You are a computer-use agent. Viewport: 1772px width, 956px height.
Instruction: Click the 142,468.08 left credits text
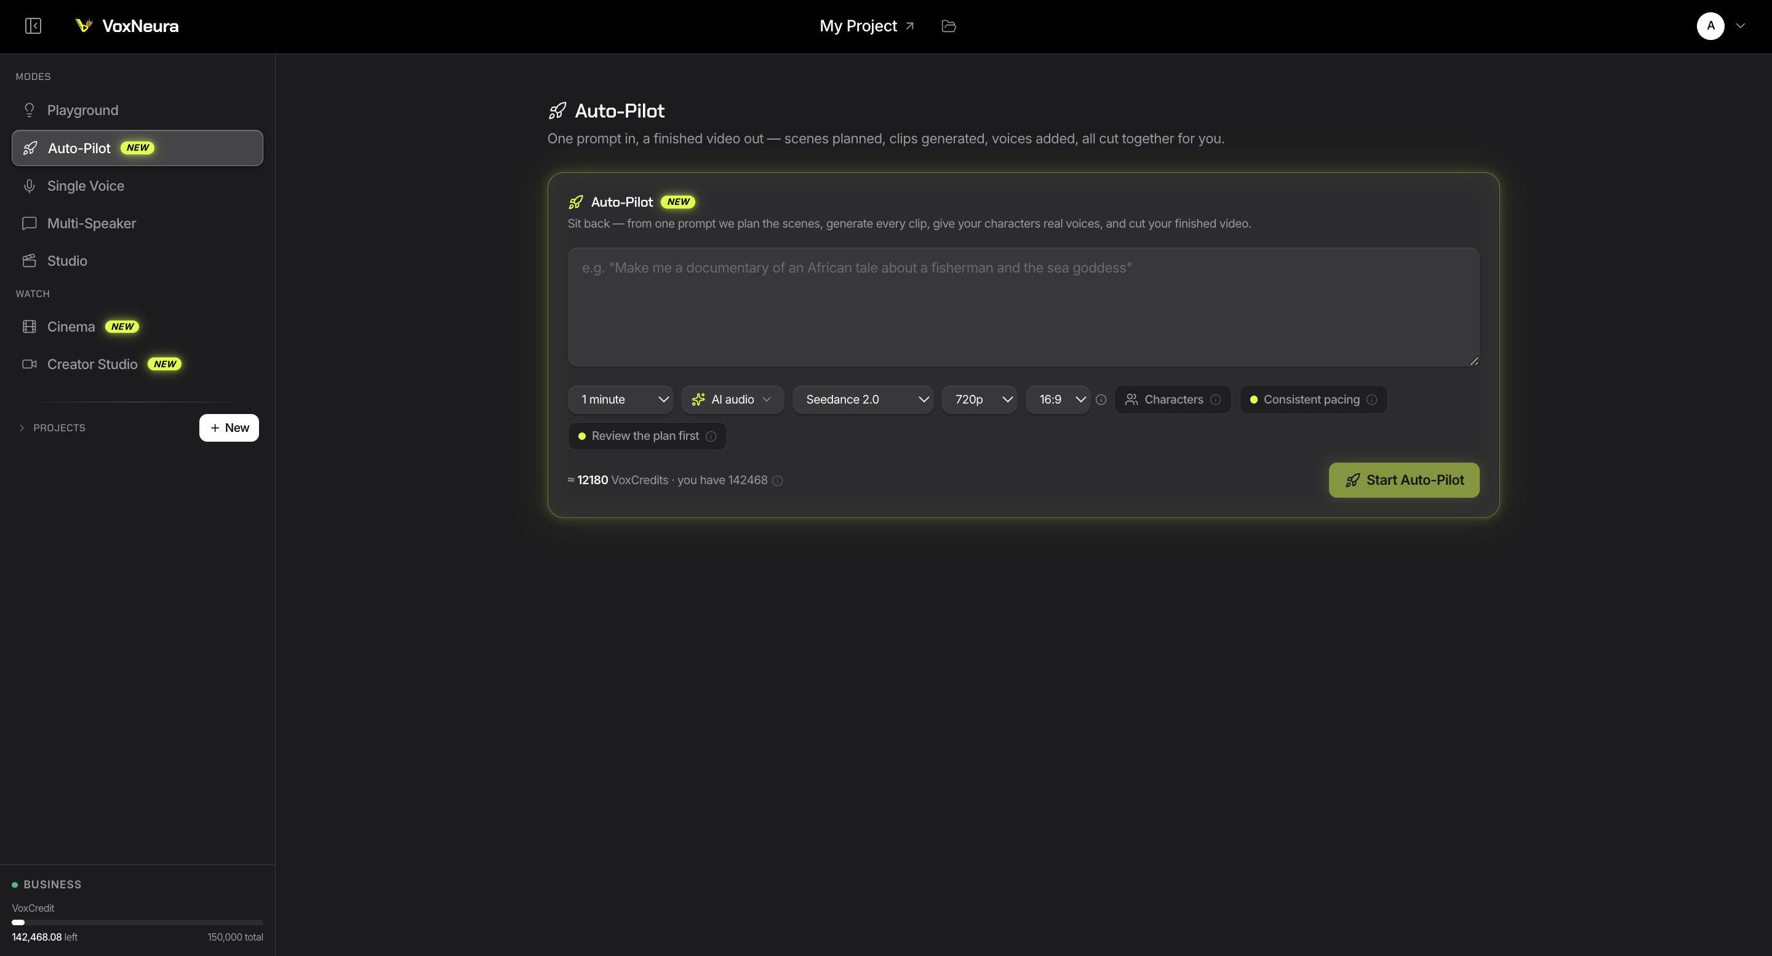pyautogui.click(x=45, y=938)
